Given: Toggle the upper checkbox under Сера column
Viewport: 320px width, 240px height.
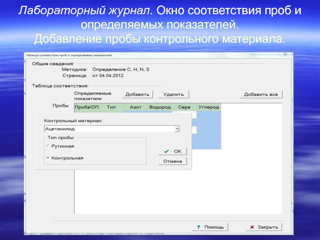Looking at the screenshot, I should tap(194, 115).
